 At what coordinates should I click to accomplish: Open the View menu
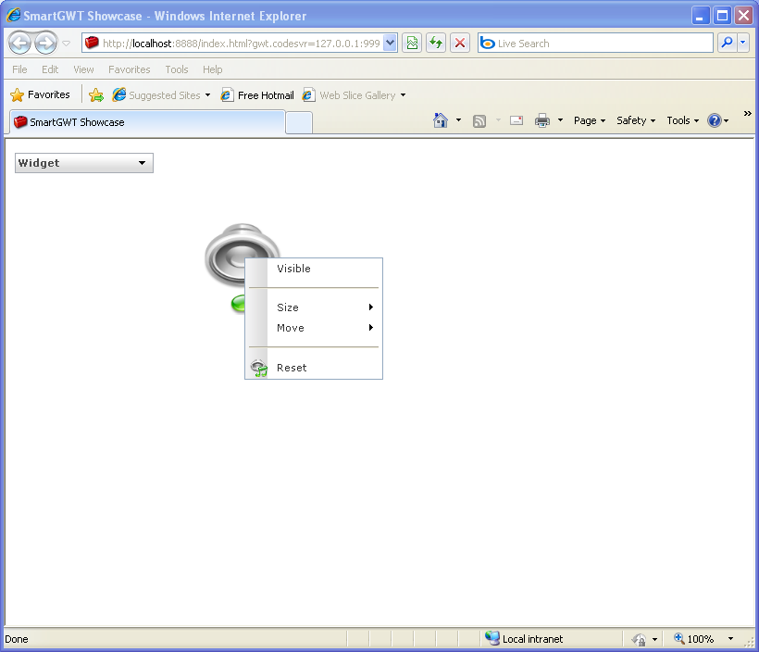[x=83, y=69]
